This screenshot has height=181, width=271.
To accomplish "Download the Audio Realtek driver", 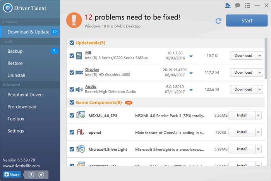I will click(244, 89).
